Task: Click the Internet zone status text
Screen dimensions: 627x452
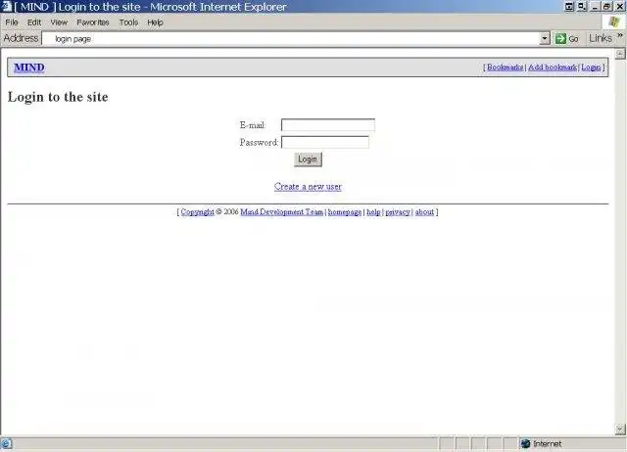Action: click(547, 443)
